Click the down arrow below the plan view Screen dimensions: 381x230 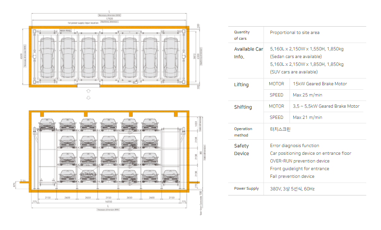click(x=89, y=98)
